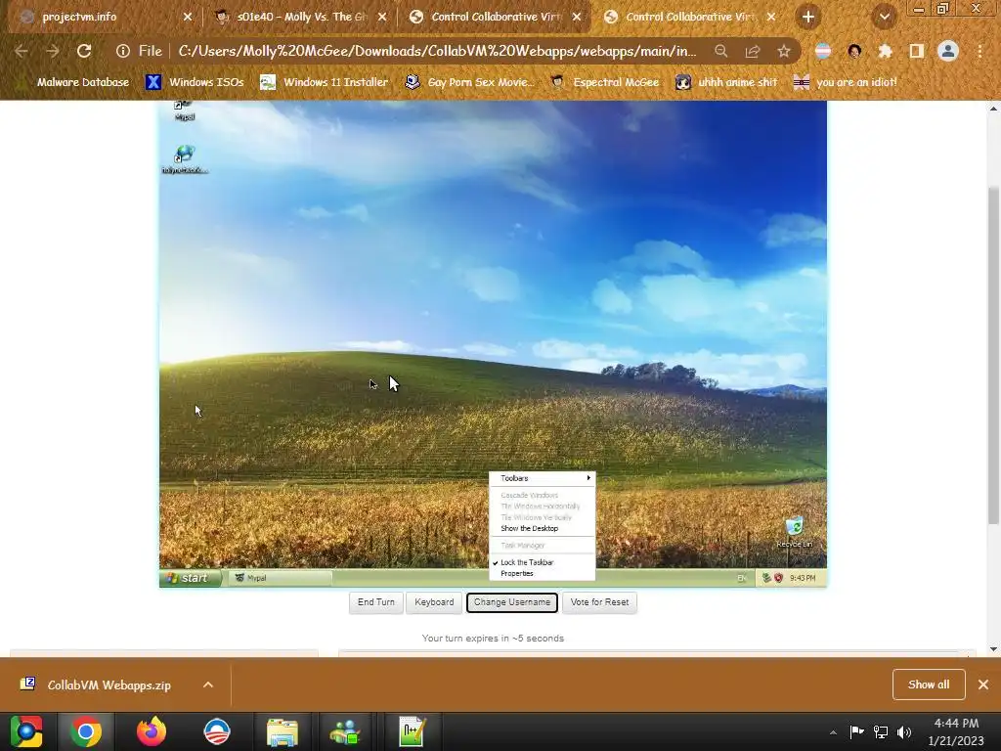The width and height of the screenshot is (1001, 751).
Task: Expand the tab search dropdown arrow
Action: (884, 18)
